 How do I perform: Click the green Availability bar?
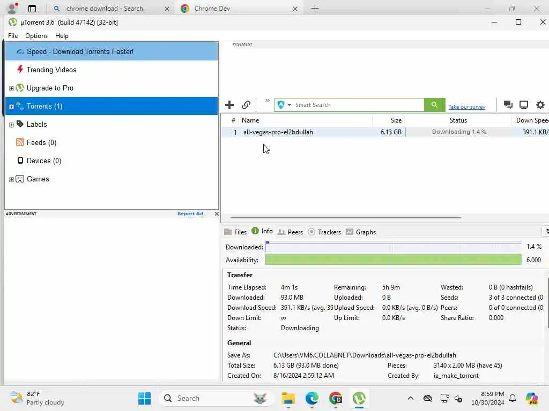(x=393, y=260)
